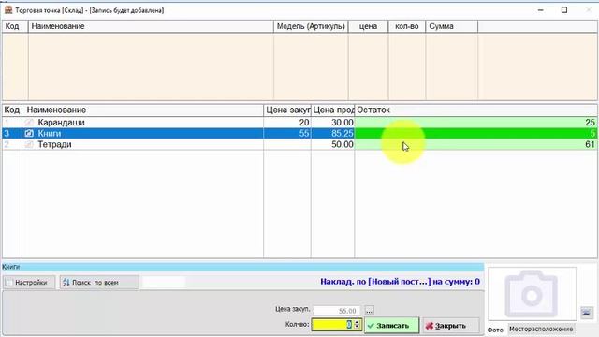This screenshot has width=599, height=337.
Task: Click the Поиск по всем button
Action: pyautogui.click(x=99, y=283)
